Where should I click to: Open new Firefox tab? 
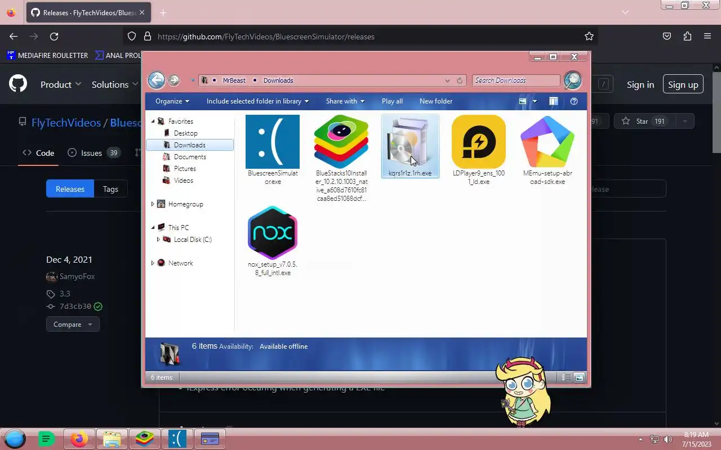[163, 12]
